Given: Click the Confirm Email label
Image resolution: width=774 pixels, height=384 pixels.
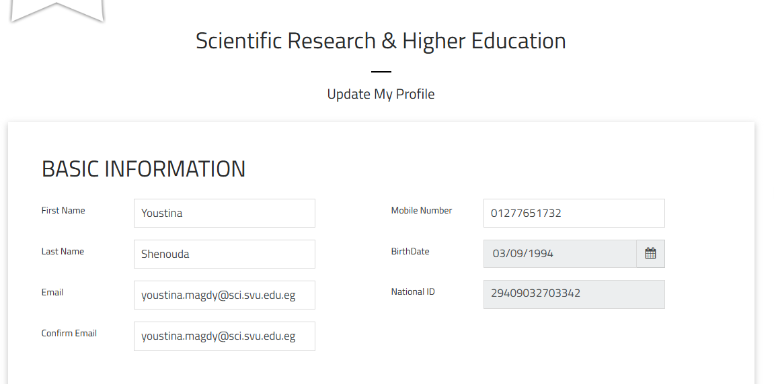Looking at the screenshot, I should coord(69,334).
